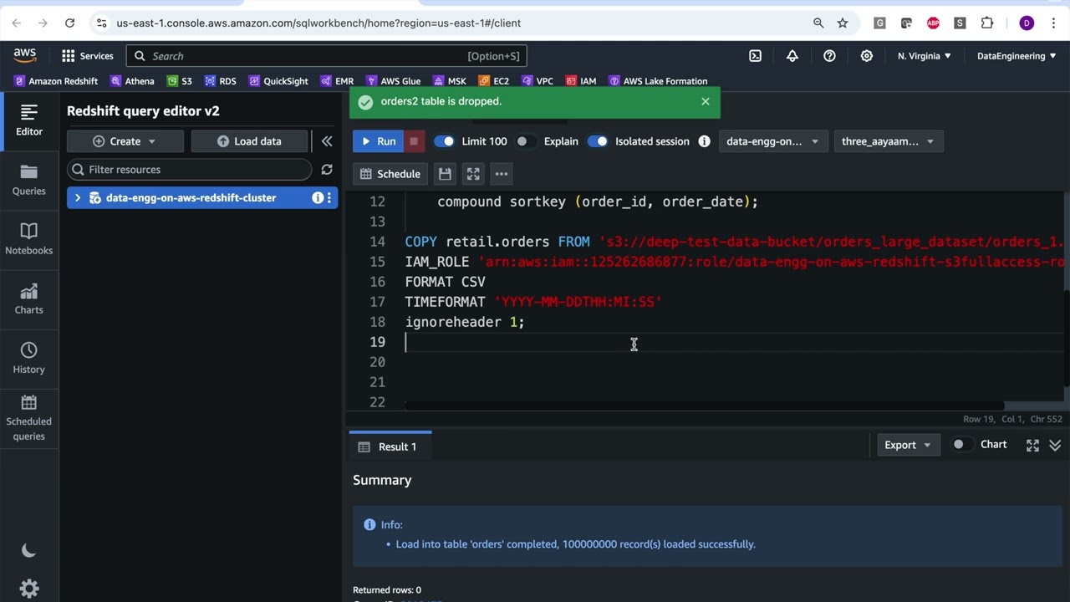
Task: Open the data-engg-on cluster dropdown
Action: [x=773, y=141]
